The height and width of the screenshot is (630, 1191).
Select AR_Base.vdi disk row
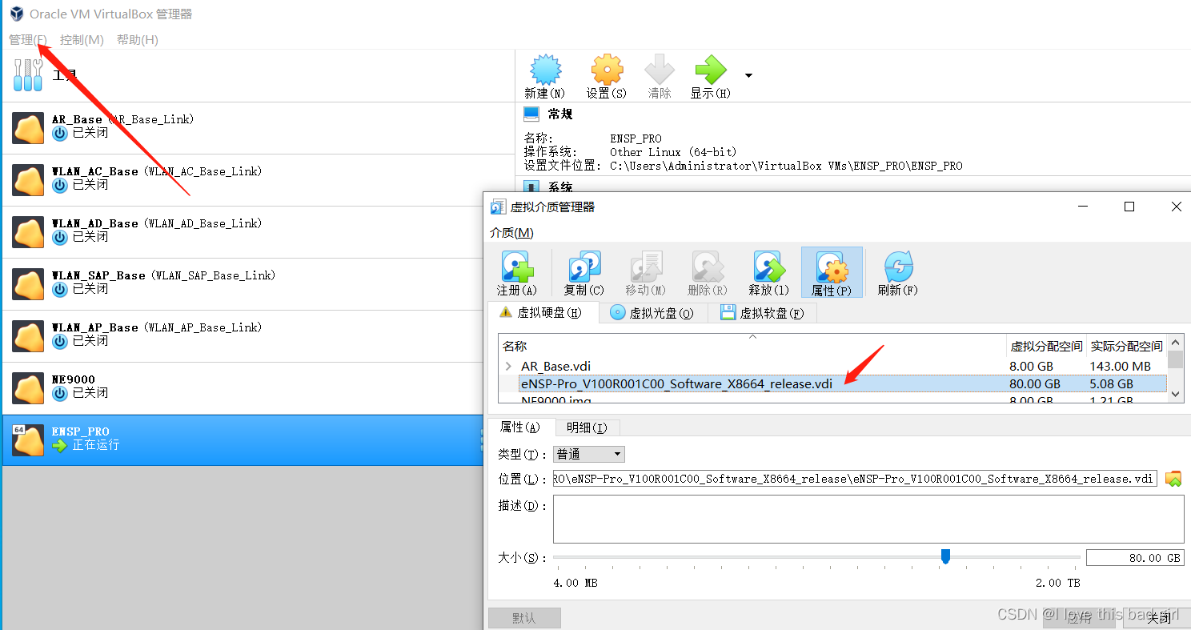point(832,366)
